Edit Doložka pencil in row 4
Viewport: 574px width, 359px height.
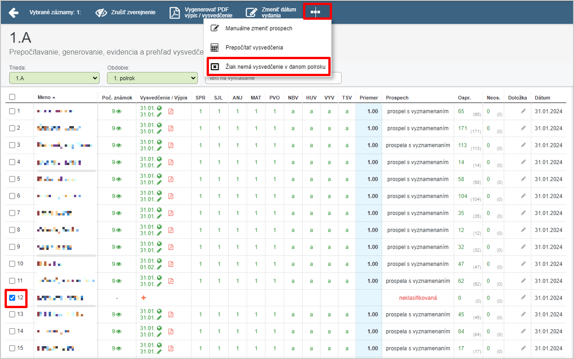tap(523, 162)
